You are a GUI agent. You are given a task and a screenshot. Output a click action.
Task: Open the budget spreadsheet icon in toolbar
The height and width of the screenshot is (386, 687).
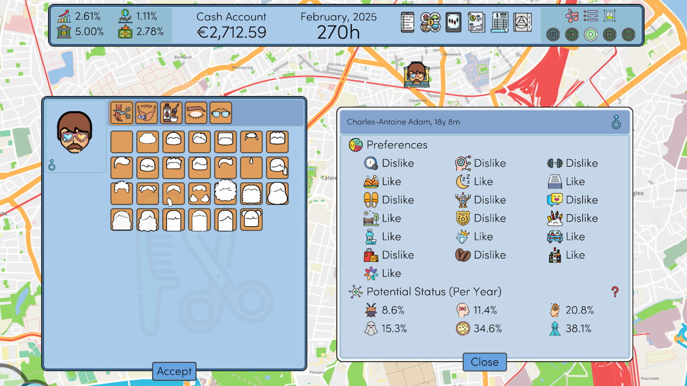click(x=501, y=22)
